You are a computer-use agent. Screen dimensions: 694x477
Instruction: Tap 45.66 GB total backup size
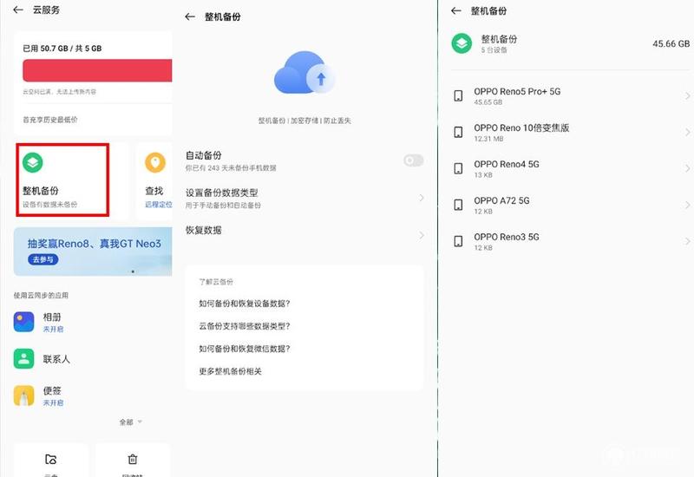pyautogui.click(x=671, y=43)
